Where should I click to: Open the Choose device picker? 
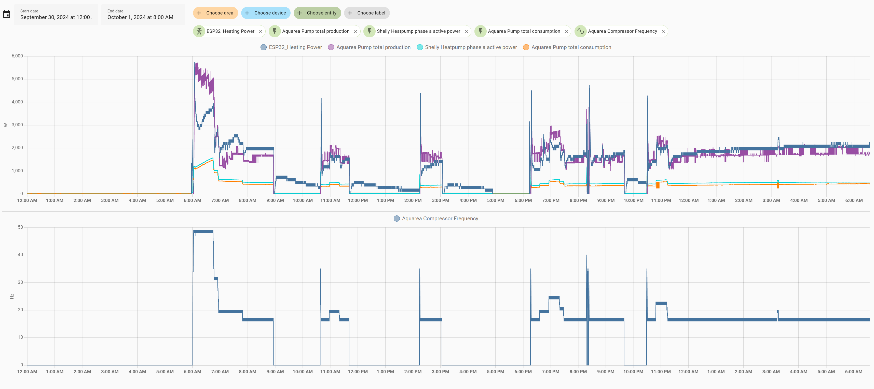click(266, 13)
